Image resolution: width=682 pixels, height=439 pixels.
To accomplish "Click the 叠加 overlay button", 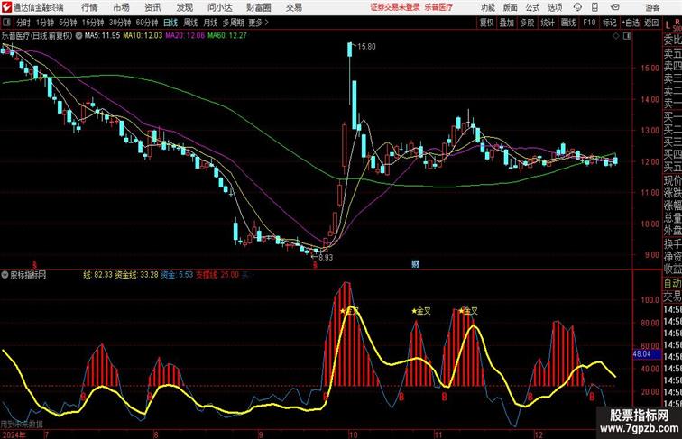I will point(507,23).
